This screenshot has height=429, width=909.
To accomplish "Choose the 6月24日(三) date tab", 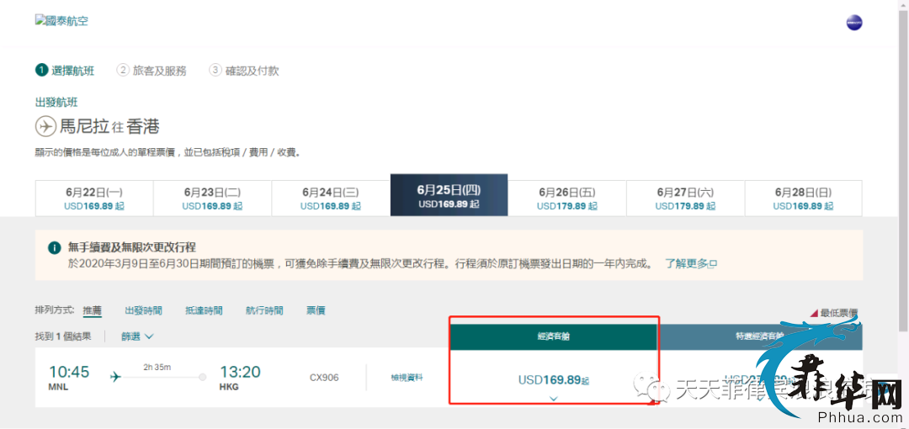I will pos(331,199).
